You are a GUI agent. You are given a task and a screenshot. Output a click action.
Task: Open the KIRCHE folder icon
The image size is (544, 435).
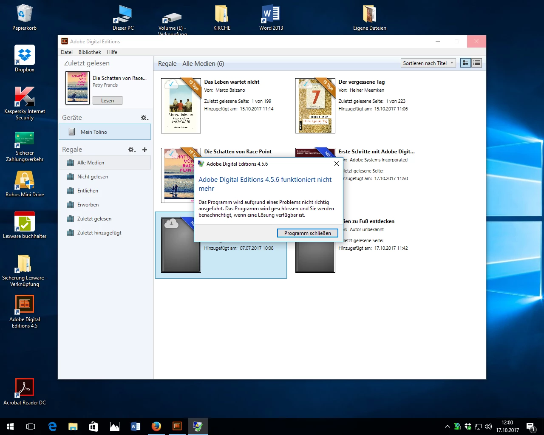tap(222, 17)
